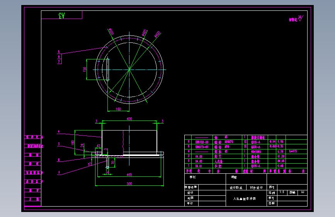335x217 pixels.
Task: Click the 法兰 part name cell
Action: pos(218,156)
